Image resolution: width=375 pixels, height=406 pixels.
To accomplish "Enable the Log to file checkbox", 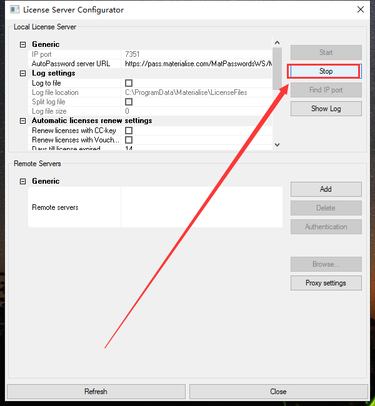I will click(x=129, y=83).
